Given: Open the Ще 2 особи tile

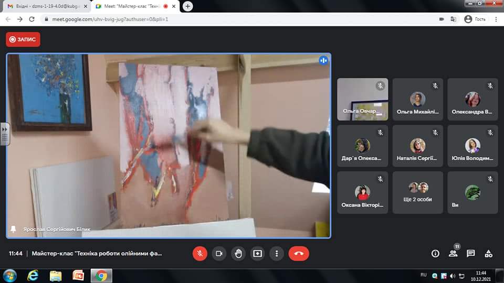Looking at the screenshot, I should click(417, 192).
